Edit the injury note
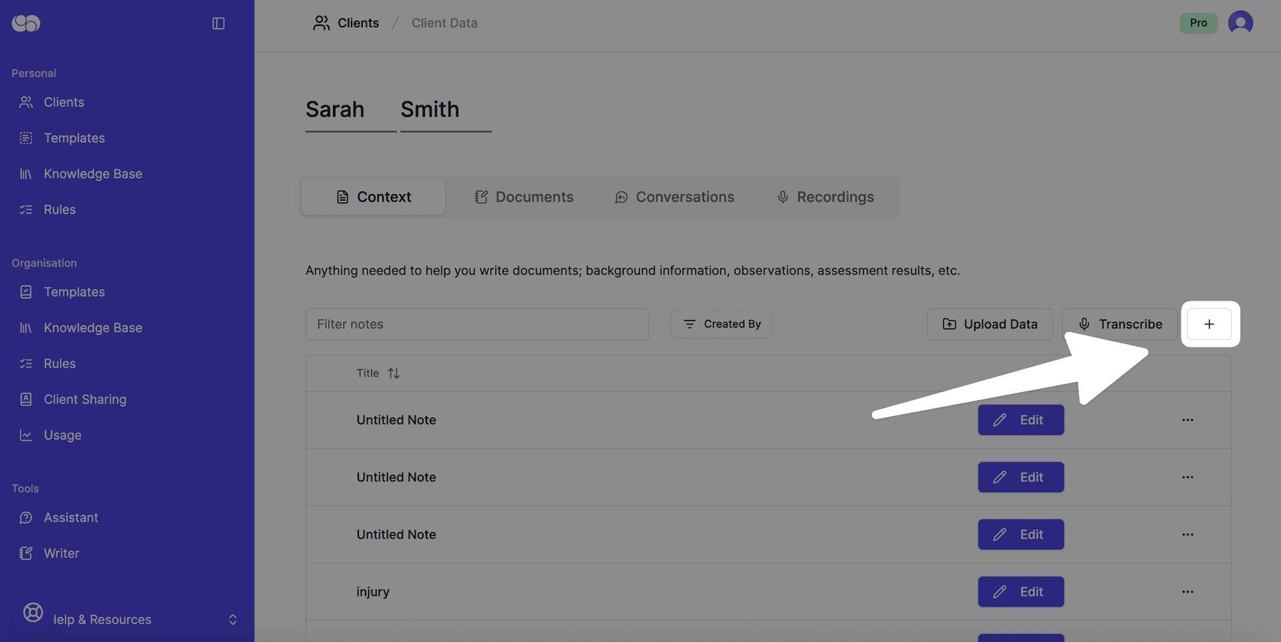Image resolution: width=1281 pixels, height=642 pixels. pos(1021,591)
